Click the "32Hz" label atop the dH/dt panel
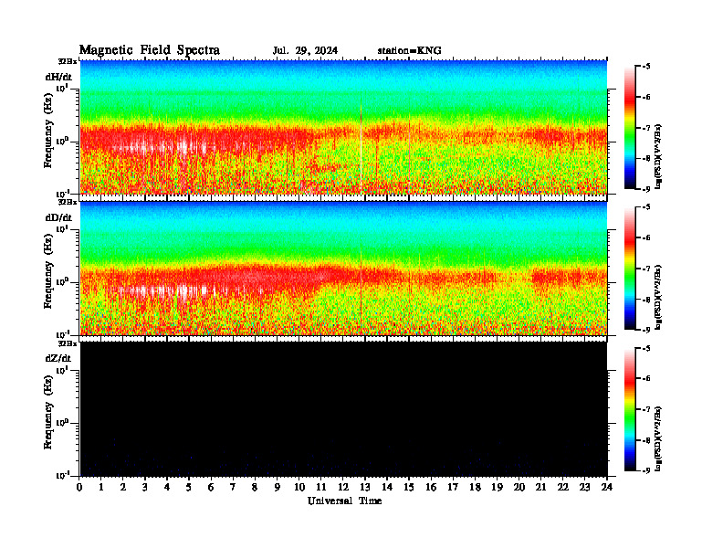The image size is (723, 559). [68, 61]
